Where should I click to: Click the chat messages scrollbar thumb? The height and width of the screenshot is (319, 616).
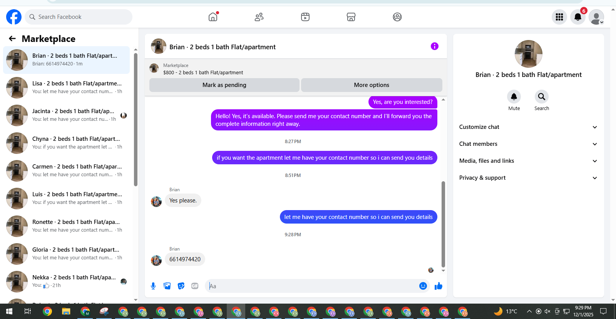(443, 224)
